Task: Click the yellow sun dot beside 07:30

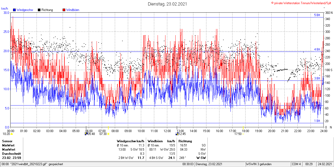Action: coord(108,134)
